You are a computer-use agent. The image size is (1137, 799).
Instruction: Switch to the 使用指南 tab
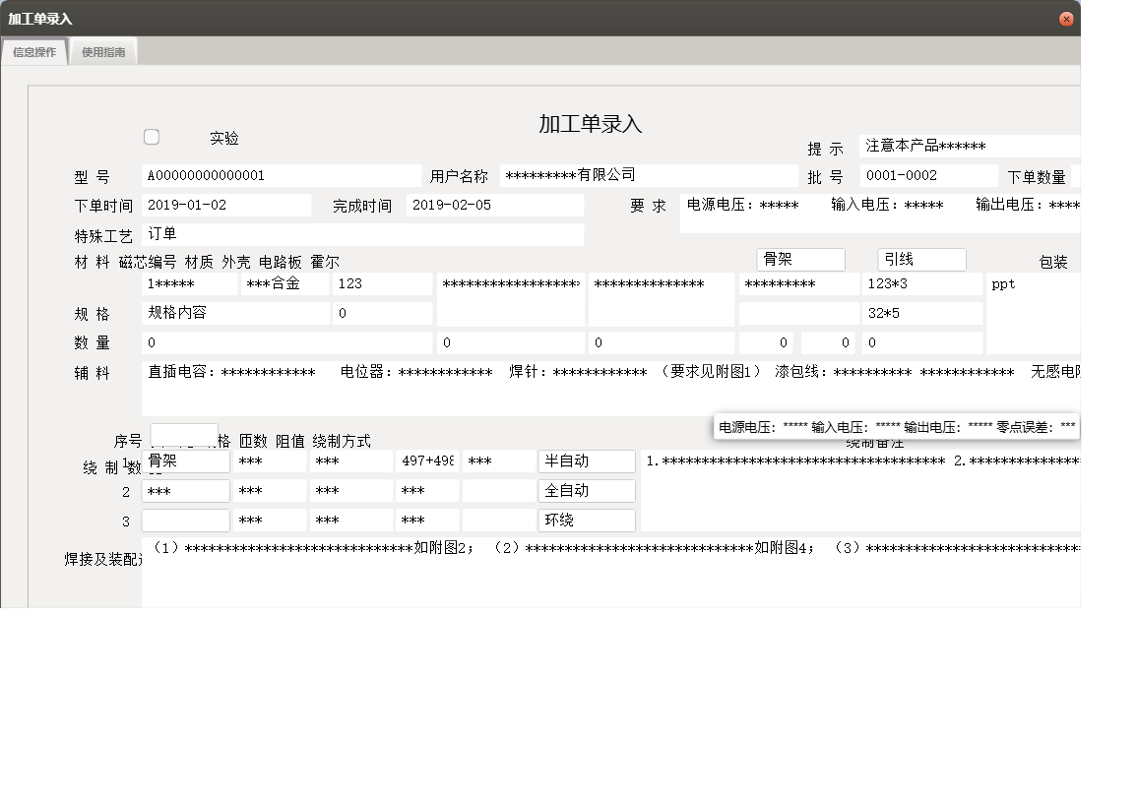click(x=103, y=50)
